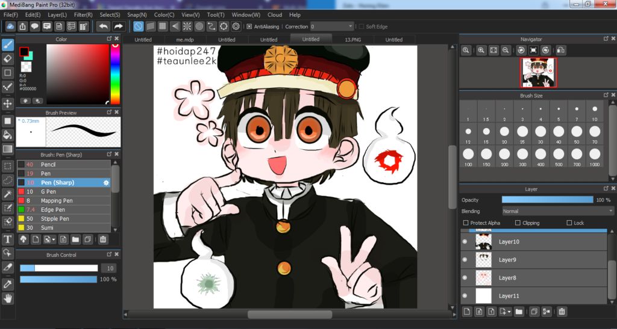This screenshot has height=329, width=617.
Task: Zoom in using the Navigator plus magnifier
Action: click(x=481, y=51)
